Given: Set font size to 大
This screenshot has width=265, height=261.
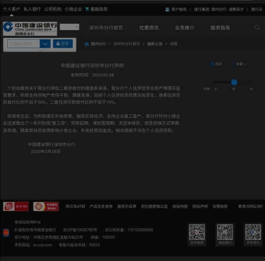Looking at the screenshot, I should [251, 89].
